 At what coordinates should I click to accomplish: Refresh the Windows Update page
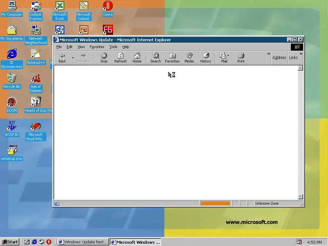point(120,58)
